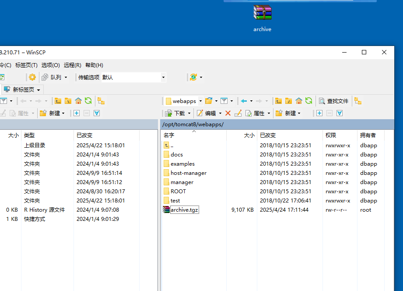Viewport: 403px width, 291px height.
Task: Toggle the green plus selection button
Action: click(319, 113)
